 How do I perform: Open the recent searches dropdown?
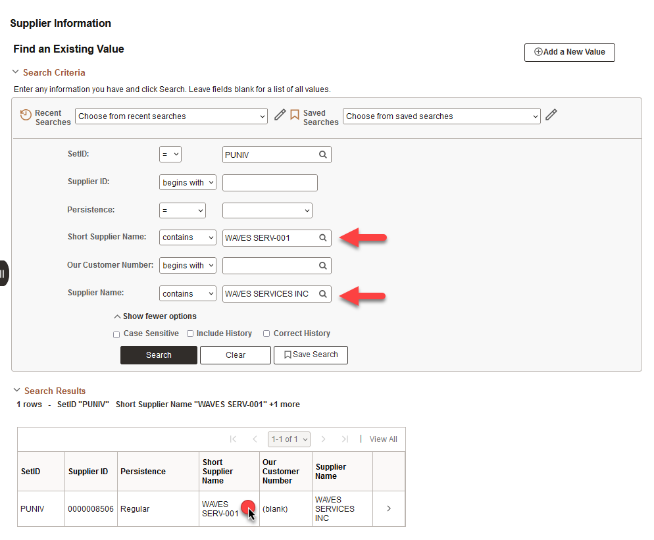171,116
